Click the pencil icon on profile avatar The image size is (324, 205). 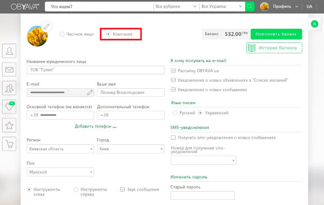[x=47, y=27]
